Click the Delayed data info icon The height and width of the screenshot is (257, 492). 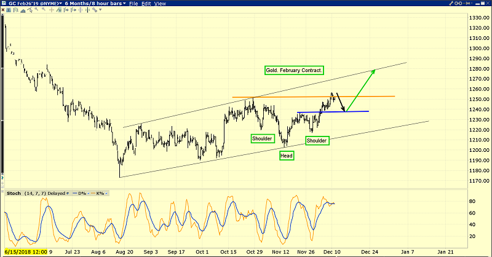(x=68, y=193)
